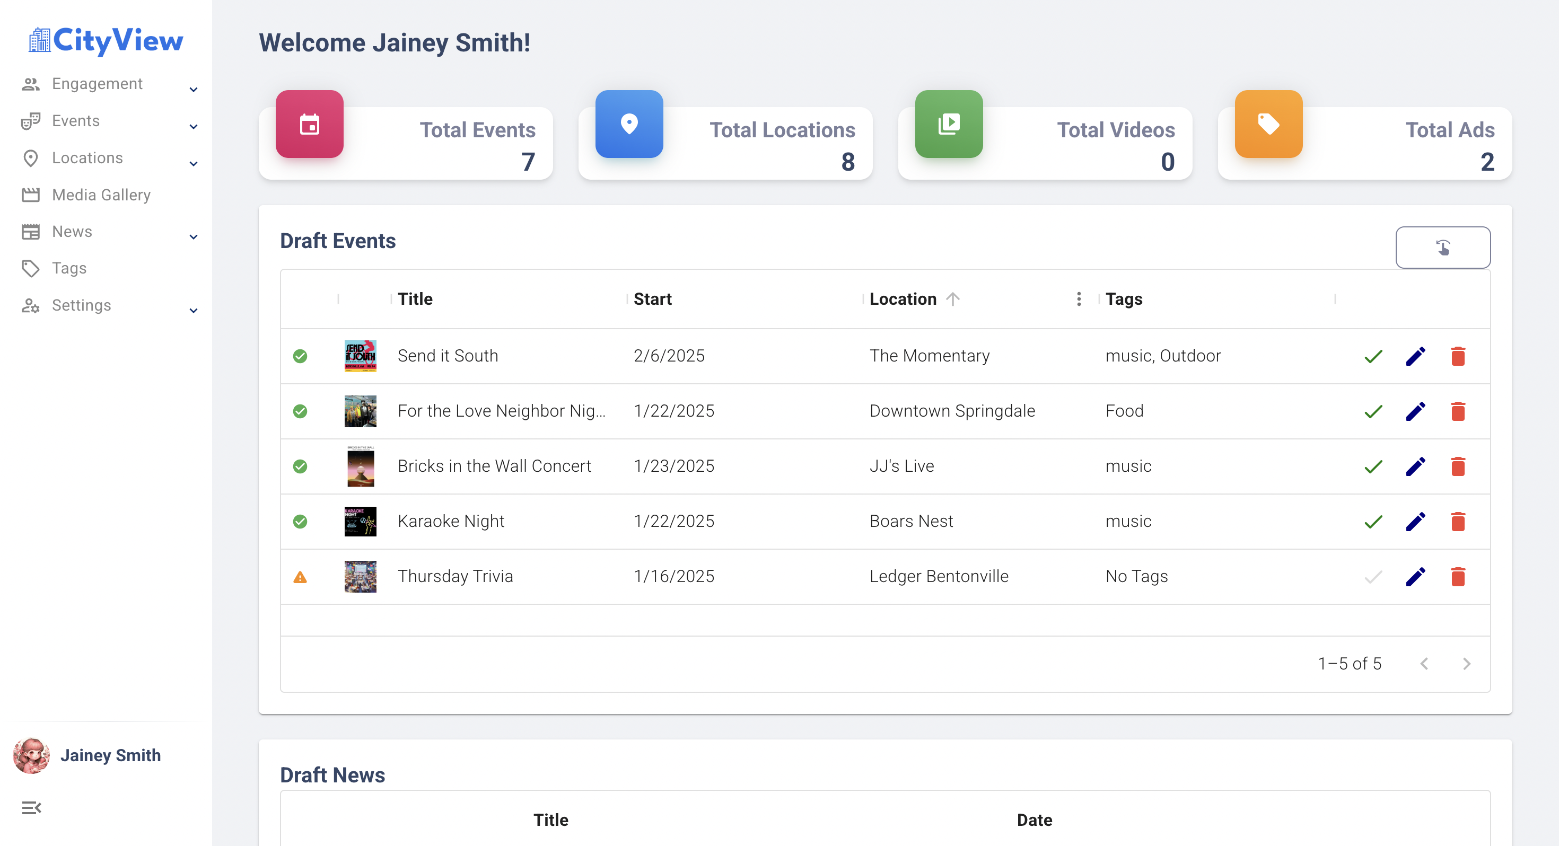Click the warning icon next to Thursday Trivia
The image size is (1559, 846).
tap(301, 576)
